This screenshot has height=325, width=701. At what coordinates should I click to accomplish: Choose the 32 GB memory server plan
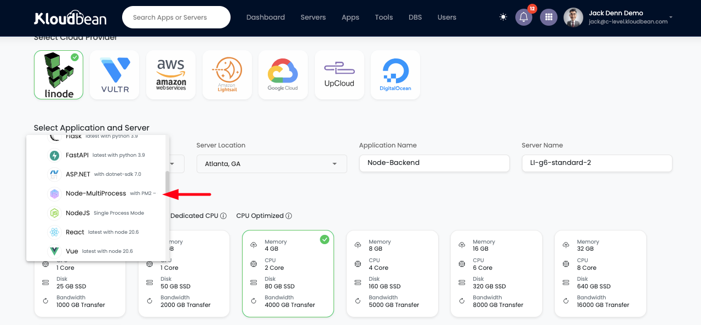point(600,273)
